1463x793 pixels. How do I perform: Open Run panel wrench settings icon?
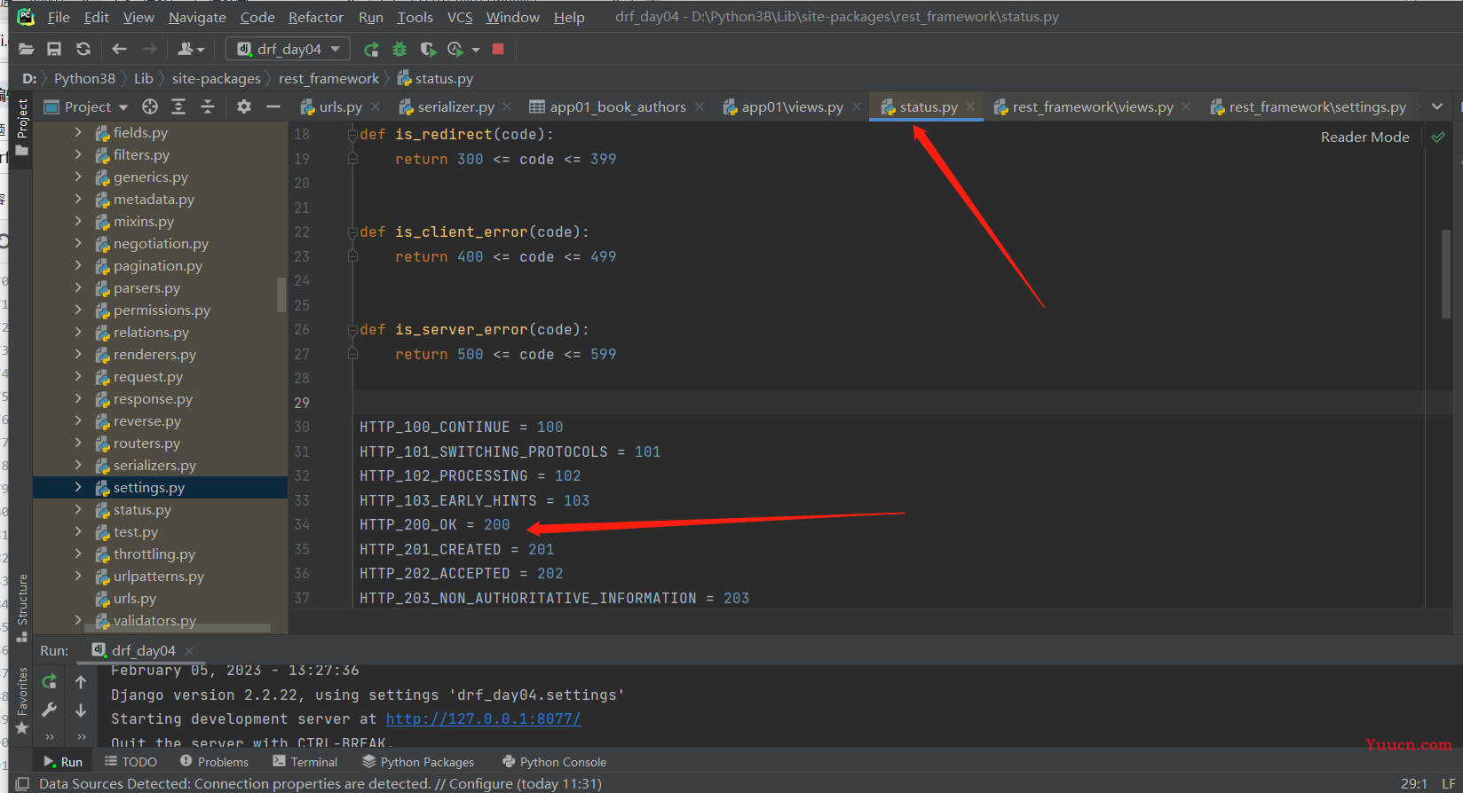coord(50,710)
